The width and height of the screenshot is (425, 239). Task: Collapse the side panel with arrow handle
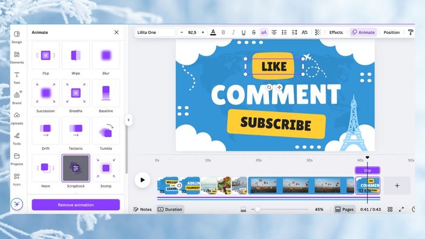[129, 120]
